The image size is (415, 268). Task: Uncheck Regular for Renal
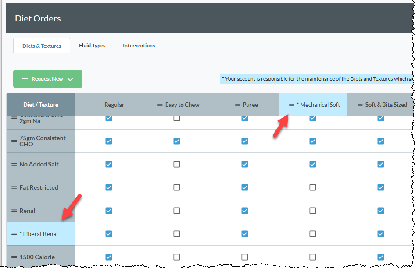[109, 211]
